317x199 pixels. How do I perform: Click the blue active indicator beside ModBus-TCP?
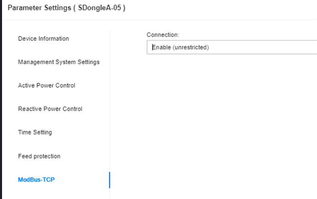pyautogui.click(x=110, y=180)
